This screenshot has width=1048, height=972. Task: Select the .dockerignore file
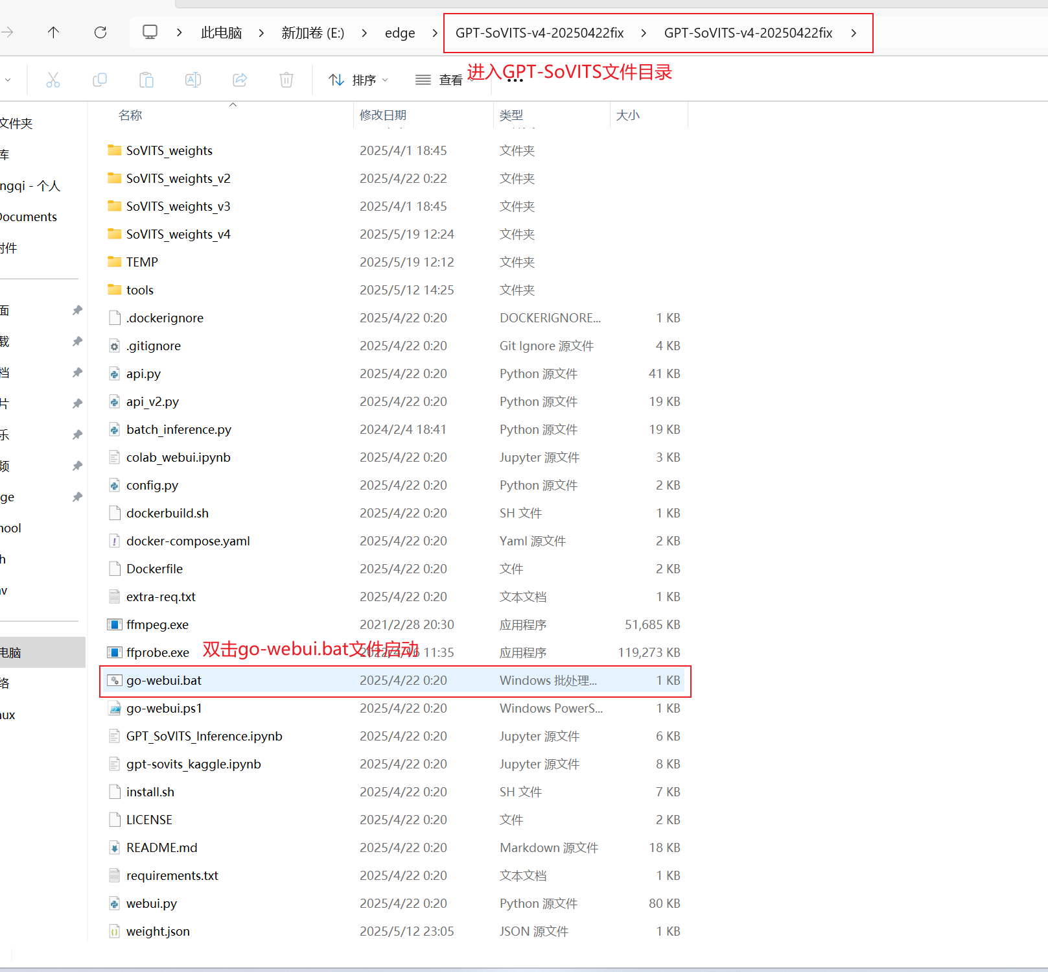coord(165,318)
